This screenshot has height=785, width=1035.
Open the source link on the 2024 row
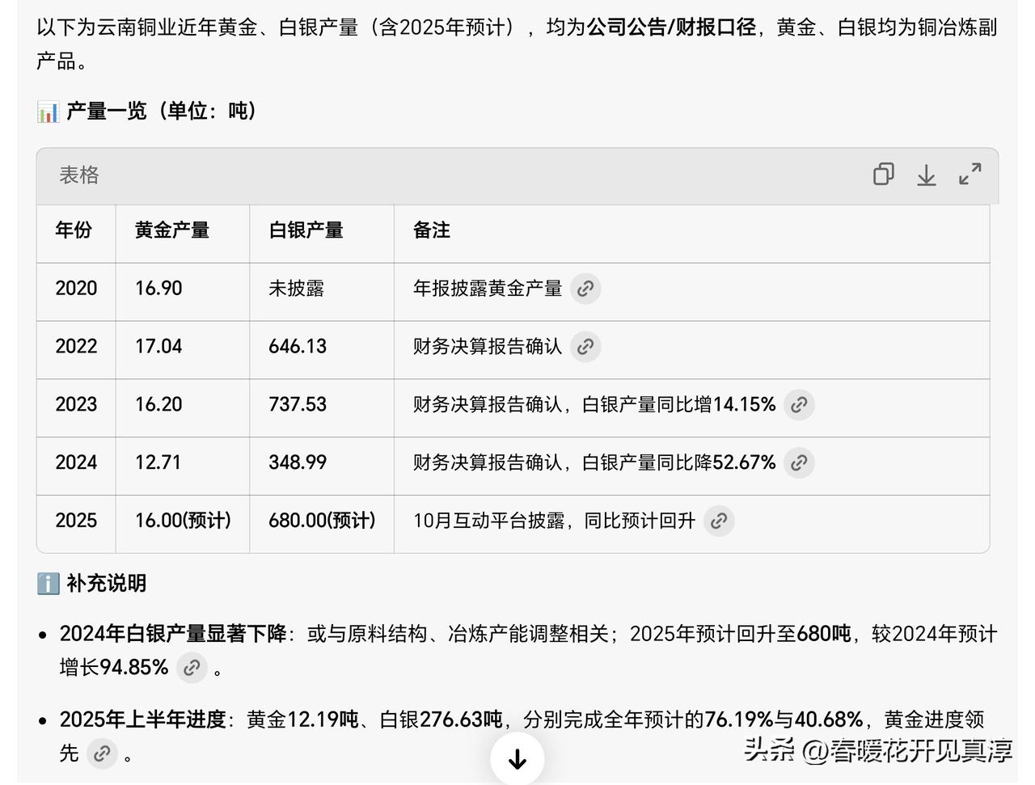coord(800,462)
